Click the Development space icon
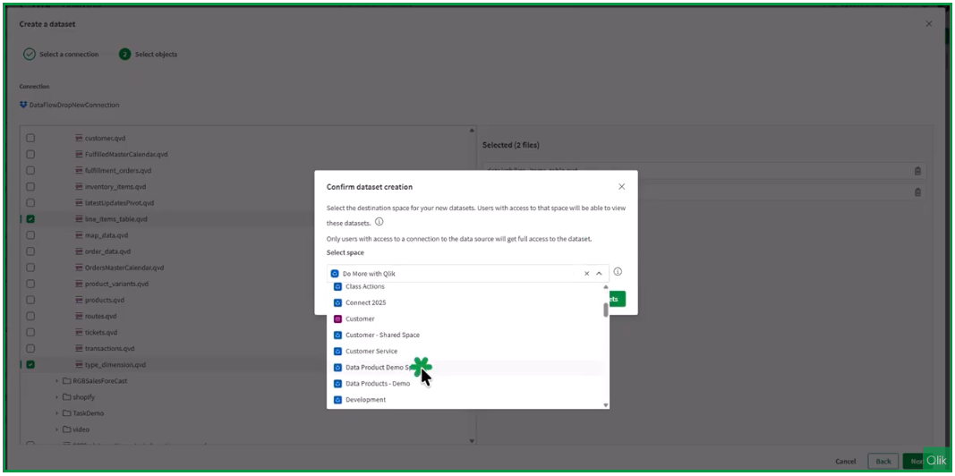 pyautogui.click(x=337, y=400)
